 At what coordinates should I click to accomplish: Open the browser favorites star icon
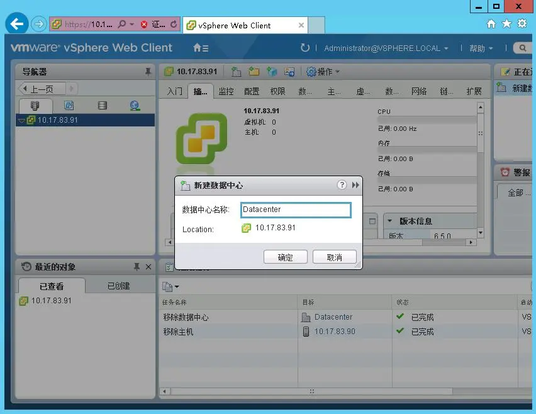(x=506, y=23)
